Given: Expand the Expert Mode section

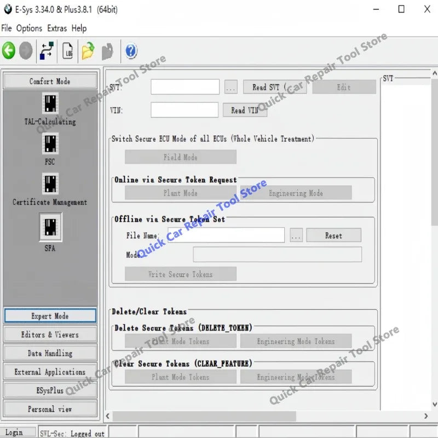Looking at the screenshot, I should (x=50, y=316).
